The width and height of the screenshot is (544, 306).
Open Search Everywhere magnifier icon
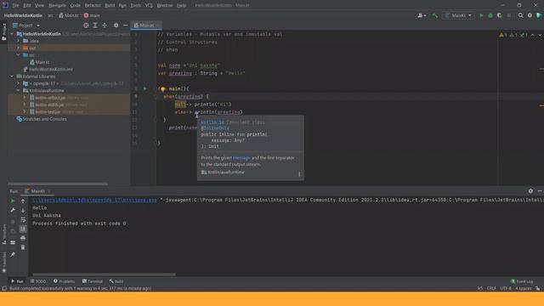(520, 15)
